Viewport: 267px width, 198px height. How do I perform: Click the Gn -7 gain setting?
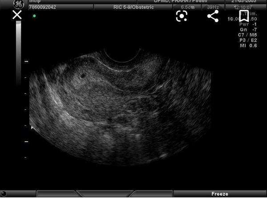[x=248, y=30]
